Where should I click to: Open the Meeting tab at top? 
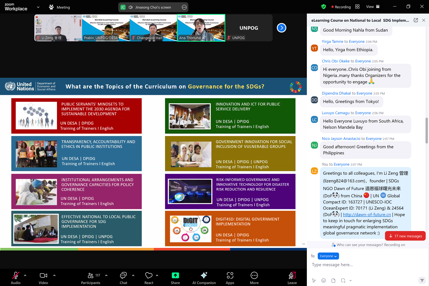(x=59, y=7)
